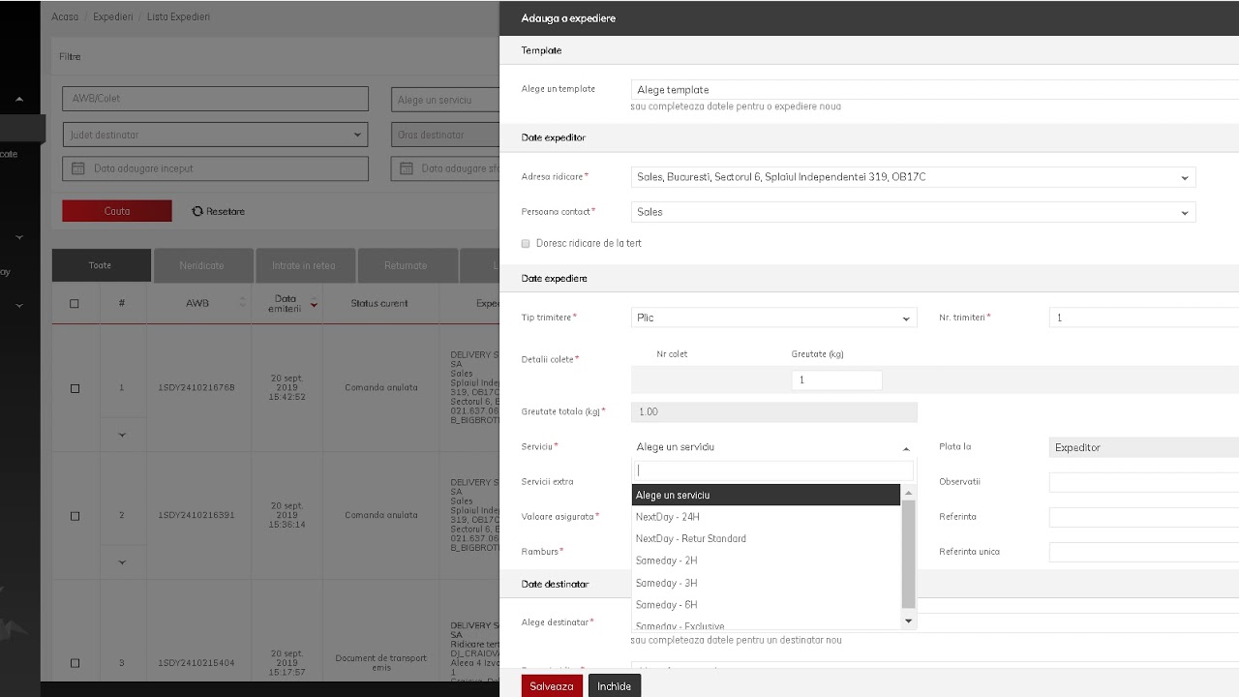
Task: Select checkbox for row 3 shipment
Action: [75, 663]
